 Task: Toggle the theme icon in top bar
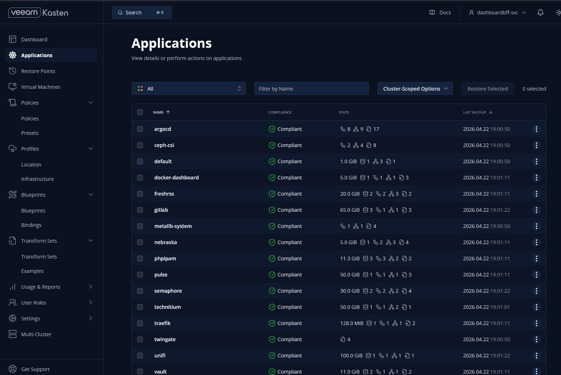pos(558,13)
